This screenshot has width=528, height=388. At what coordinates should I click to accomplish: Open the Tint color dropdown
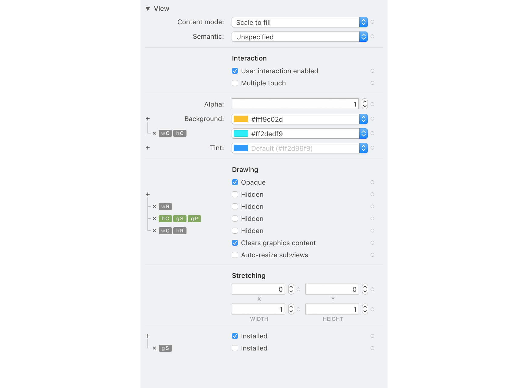click(363, 148)
